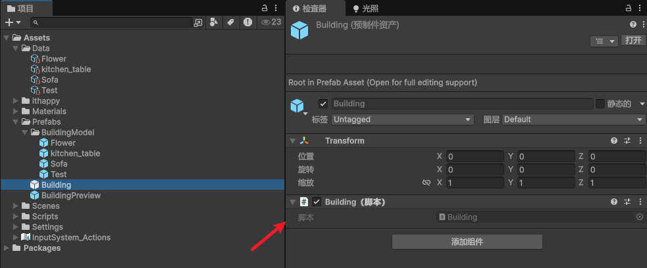647x268 pixels.
Task: Collapse the BuildingModel folder arrow
Action: (x=24, y=132)
